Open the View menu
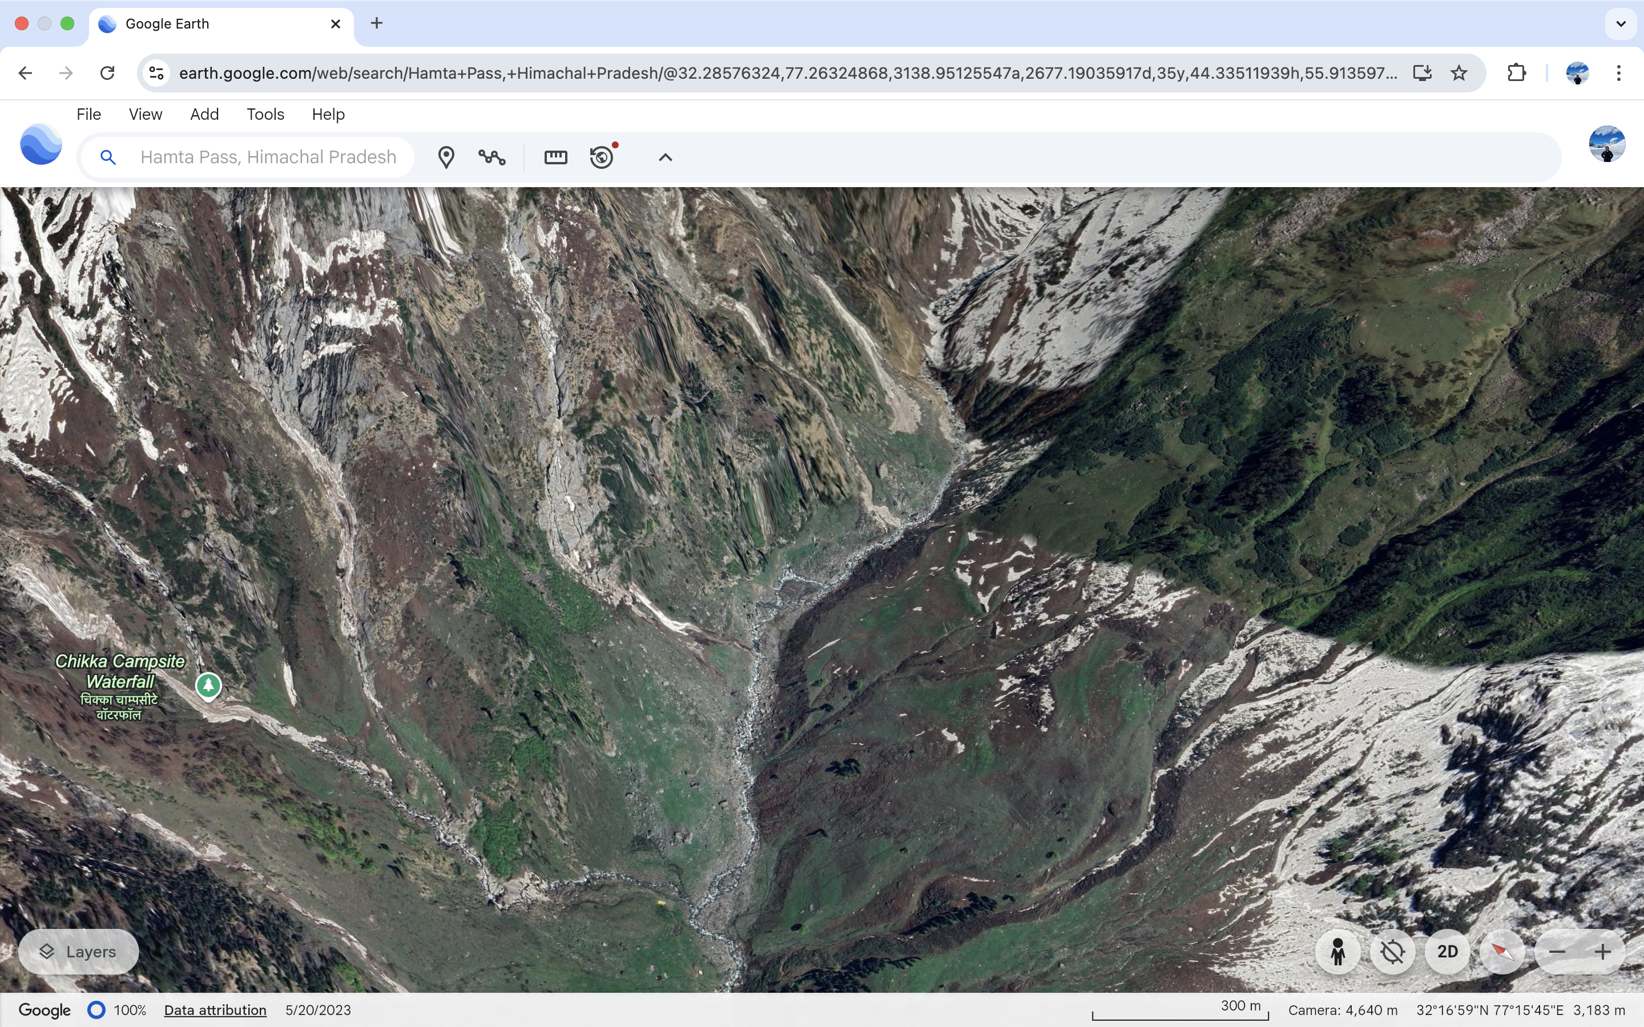 coord(146,114)
